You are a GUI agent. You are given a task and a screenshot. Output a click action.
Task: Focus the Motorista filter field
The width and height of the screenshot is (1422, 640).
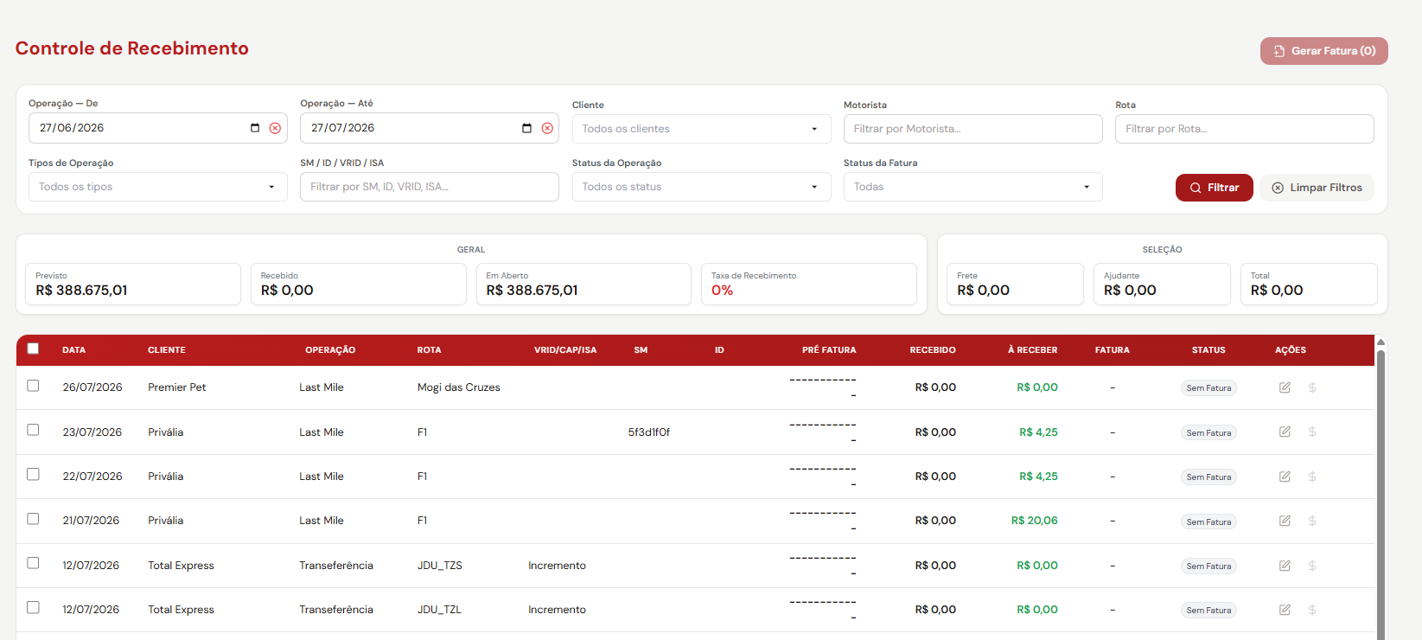tap(972, 129)
